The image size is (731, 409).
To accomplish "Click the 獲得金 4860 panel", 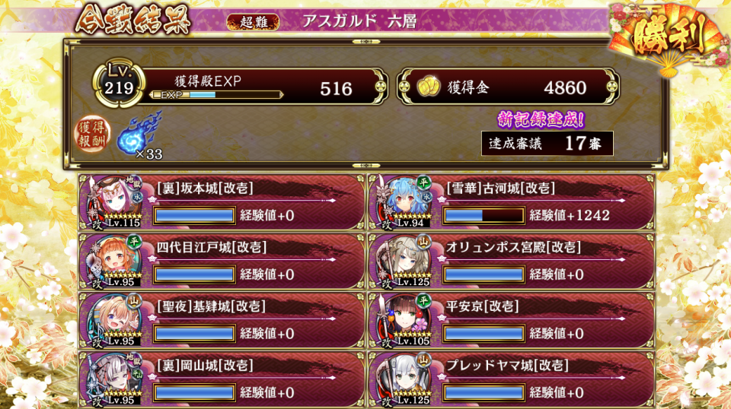I will [508, 87].
